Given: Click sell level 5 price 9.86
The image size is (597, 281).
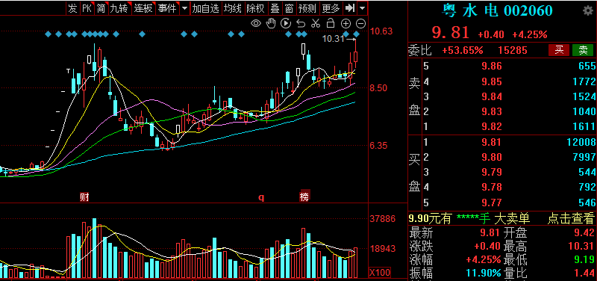Looking at the screenshot, I should click(x=492, y=67).
